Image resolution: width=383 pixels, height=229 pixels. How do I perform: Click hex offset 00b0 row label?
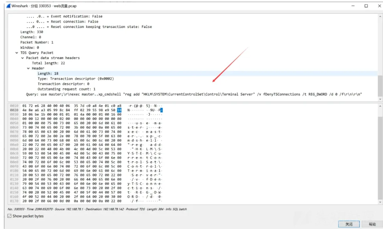coord(14,149)
